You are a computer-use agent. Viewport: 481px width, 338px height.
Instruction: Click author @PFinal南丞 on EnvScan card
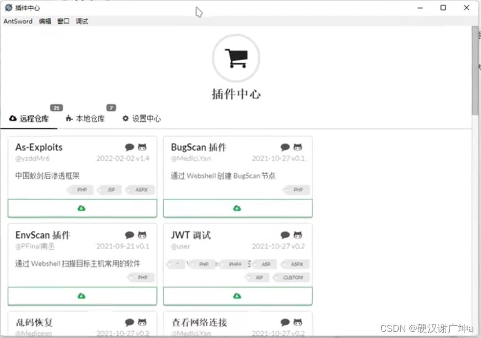click(x=35, y=247)
